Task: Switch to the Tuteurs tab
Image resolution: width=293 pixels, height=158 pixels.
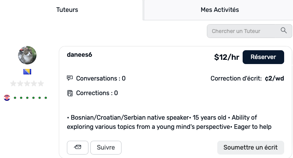Action: pos(67,10)
